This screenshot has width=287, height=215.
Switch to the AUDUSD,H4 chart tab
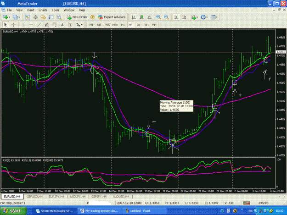(121, 197)
